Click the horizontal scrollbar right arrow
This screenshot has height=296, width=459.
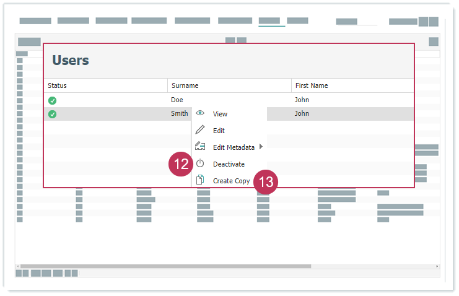point(437,266)
